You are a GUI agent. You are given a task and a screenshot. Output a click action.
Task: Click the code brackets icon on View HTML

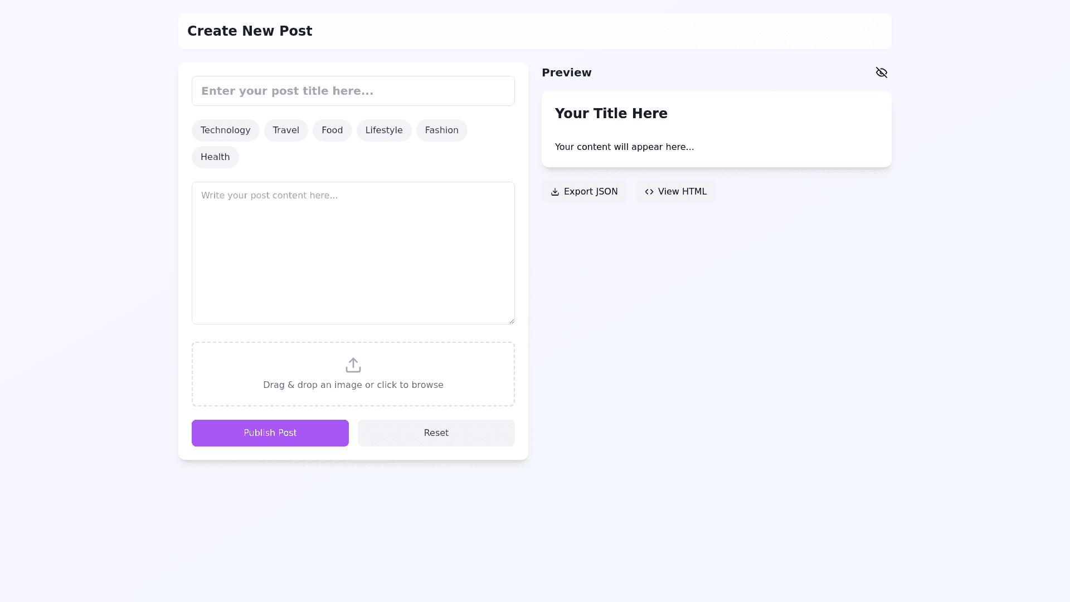(x=649, y=192)
